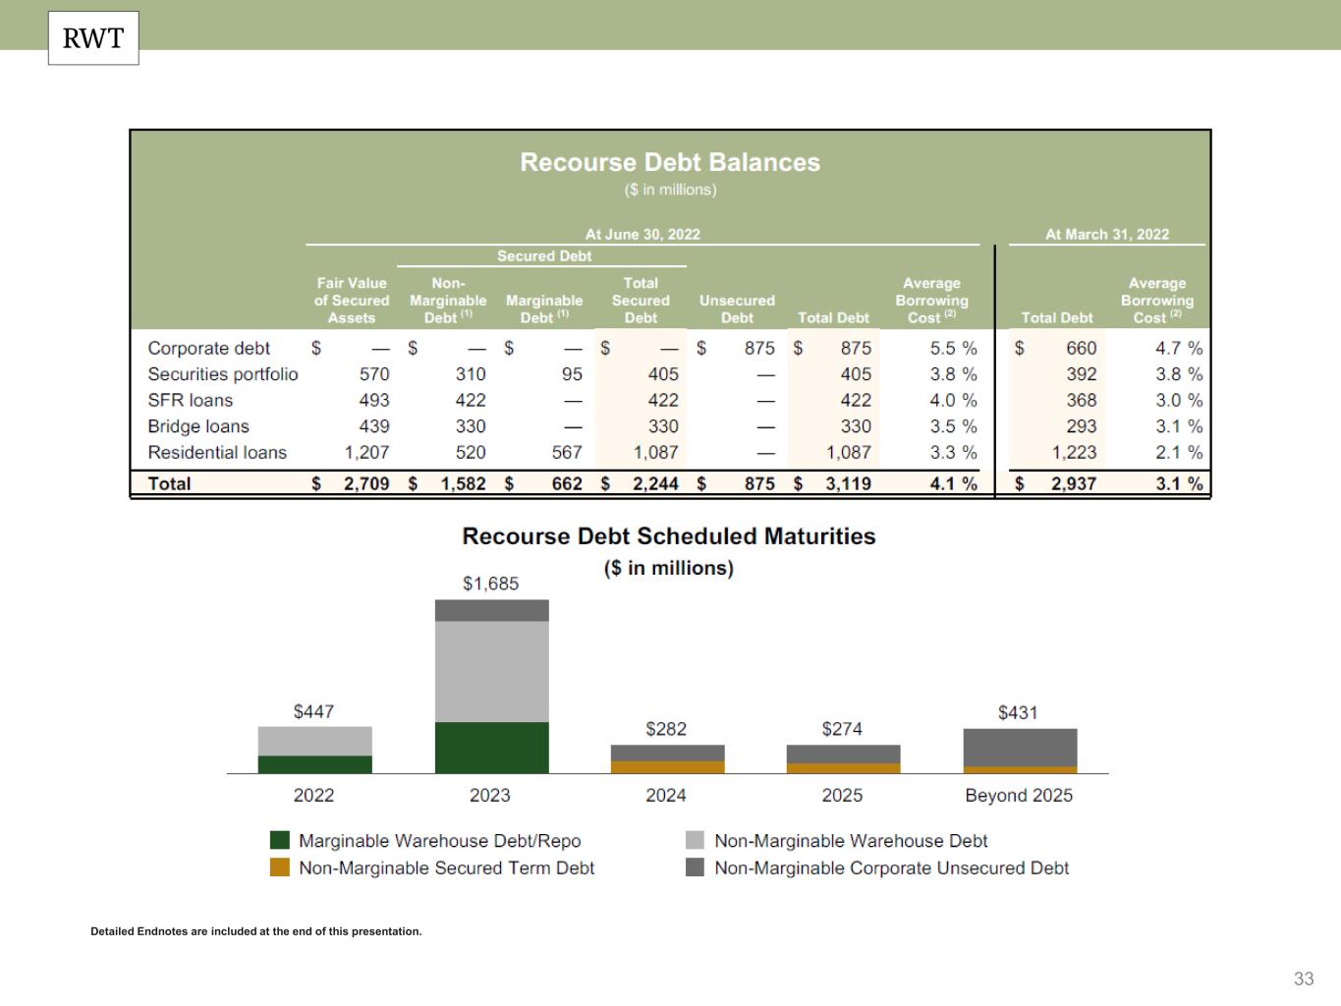
Task: Select the At March 31, 2022 column heading
Action: tap(1107, 235)
